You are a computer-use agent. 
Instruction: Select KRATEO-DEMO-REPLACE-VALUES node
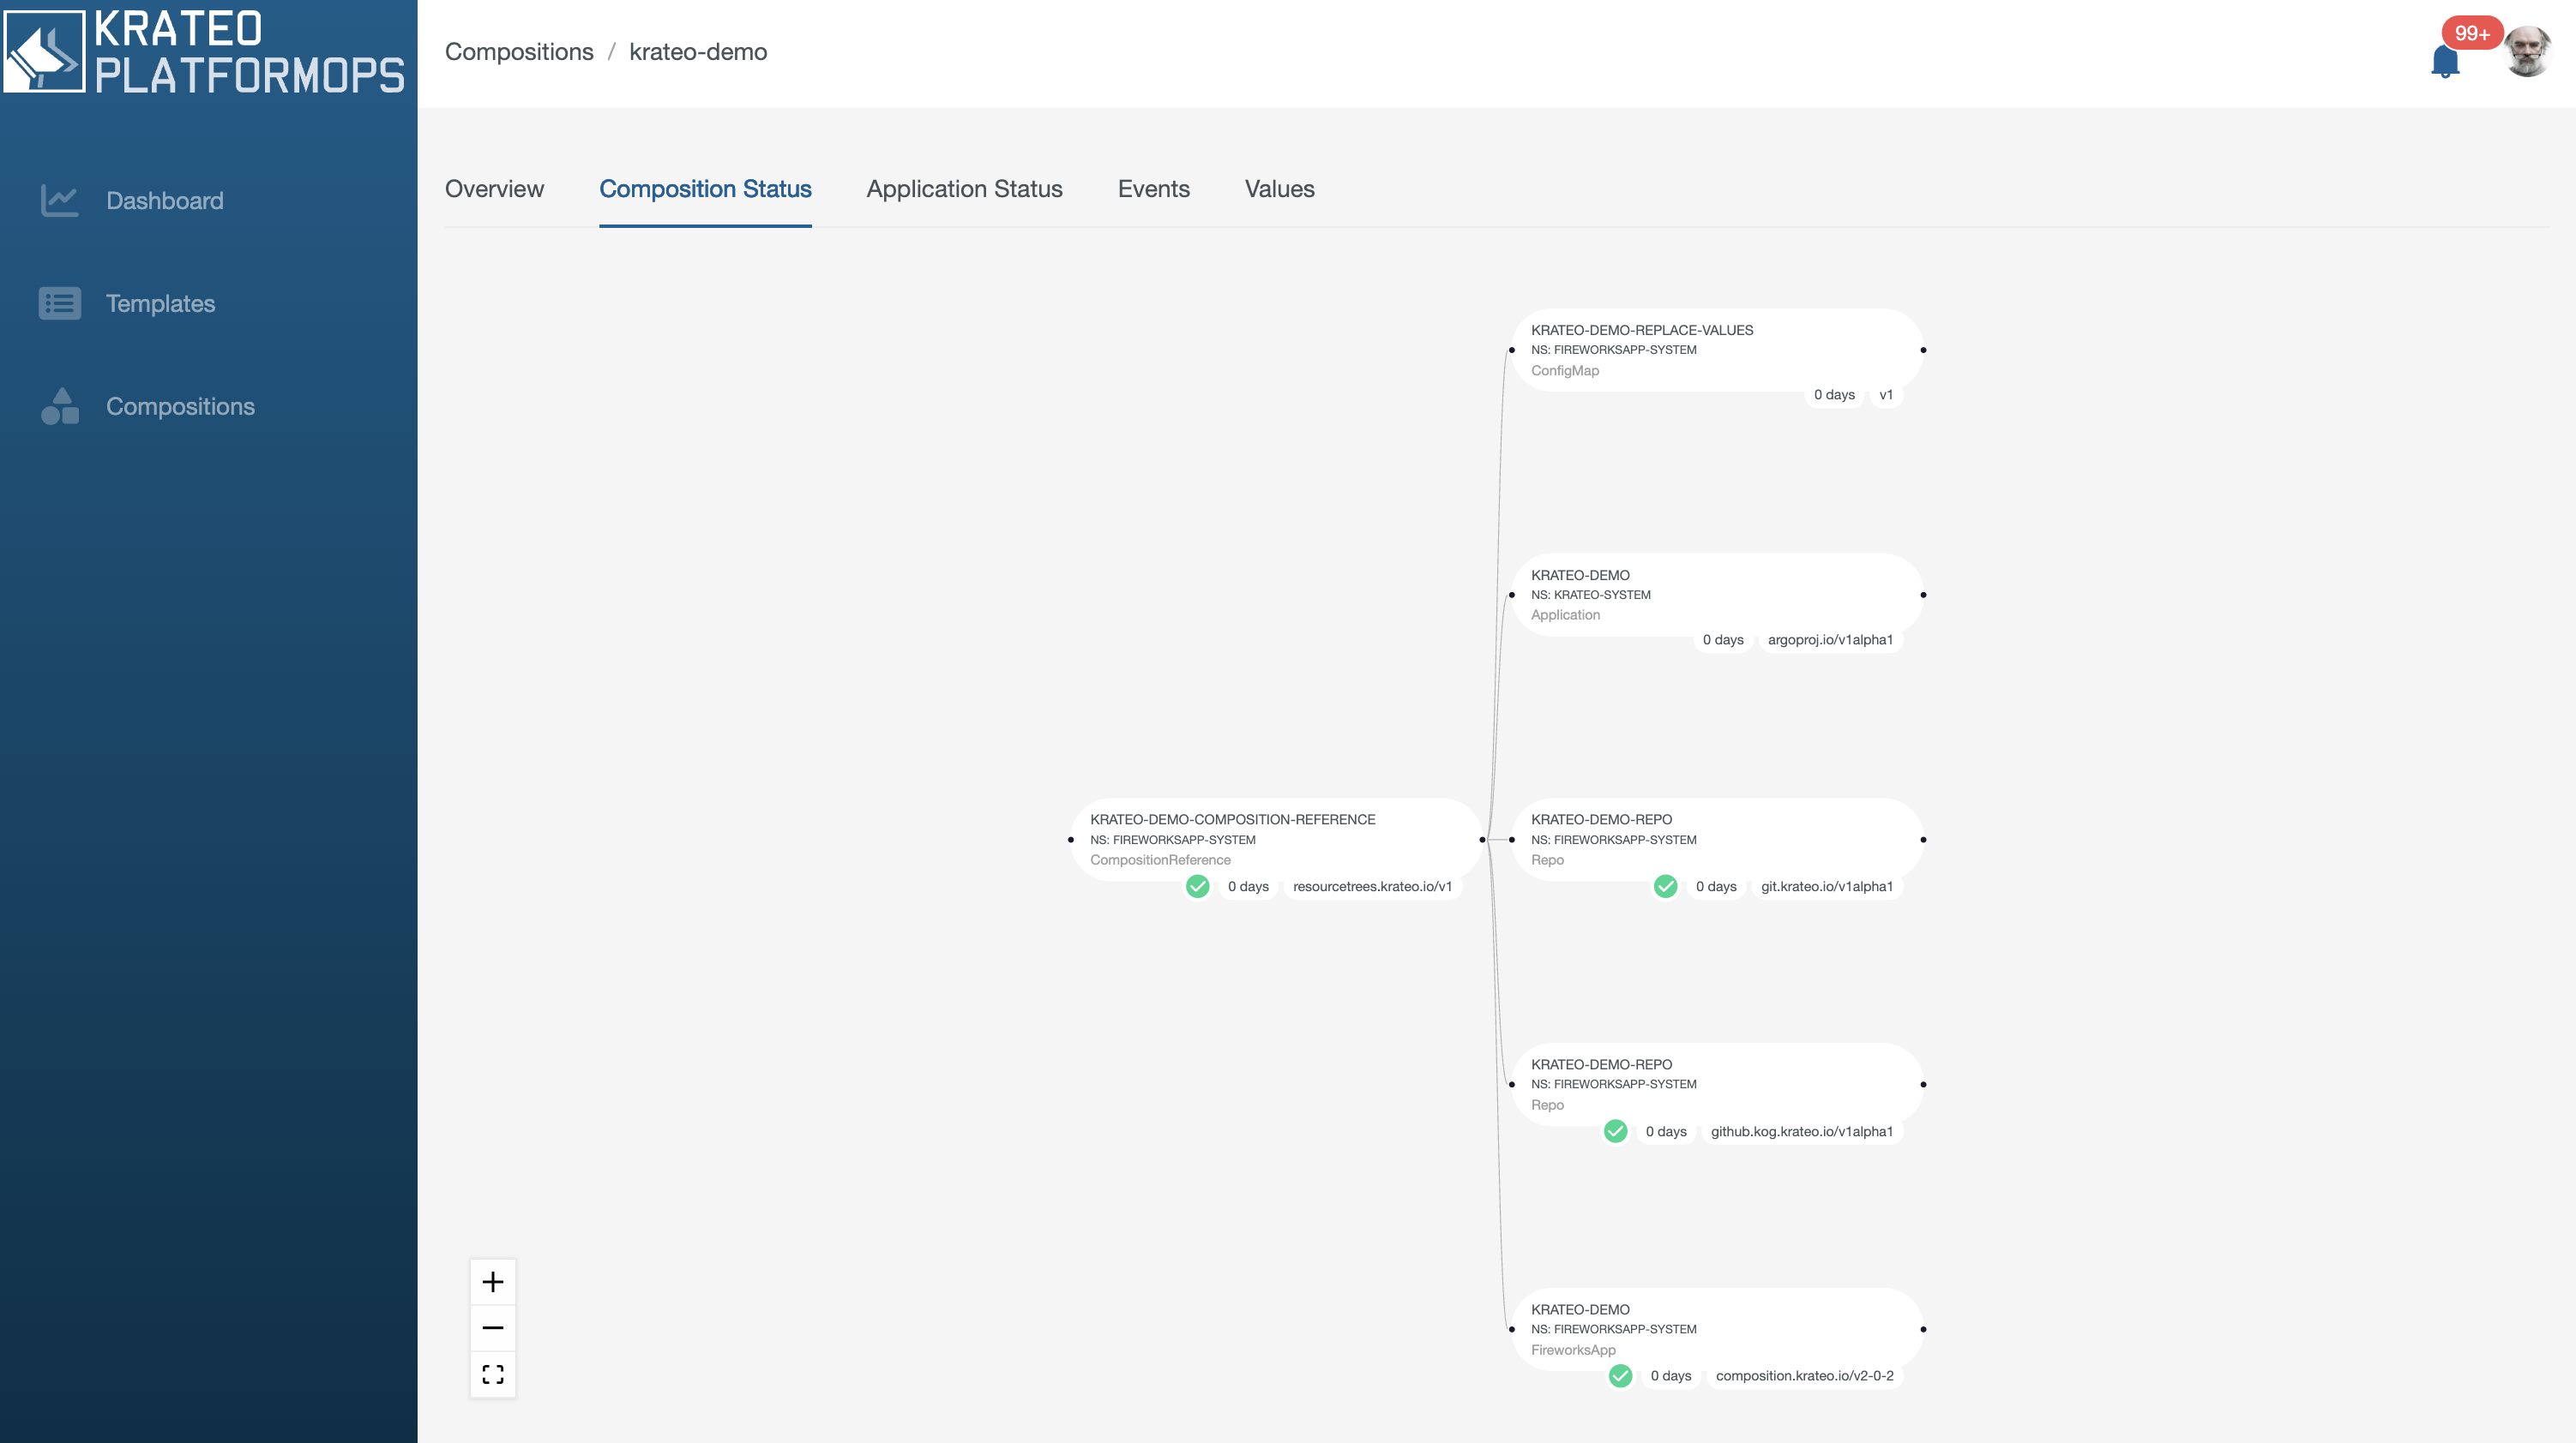click(x=1717, y=350)
